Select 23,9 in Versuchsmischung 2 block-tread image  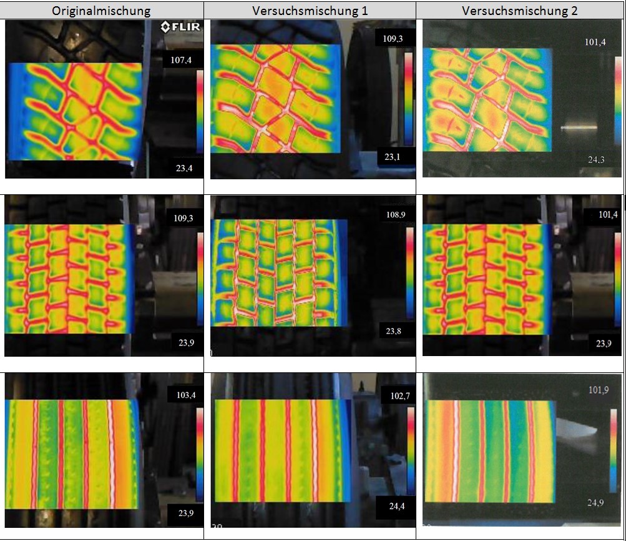click(x=604, y=343)
